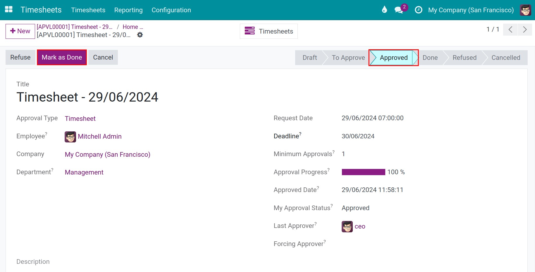
Task: Open the ceo last approver link
Action: (x=360, y=226)
